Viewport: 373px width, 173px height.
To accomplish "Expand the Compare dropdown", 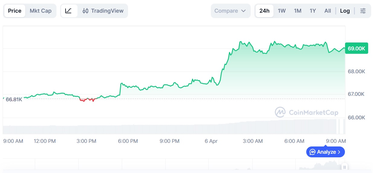I will pyautogui.click(x=230, y=11).
